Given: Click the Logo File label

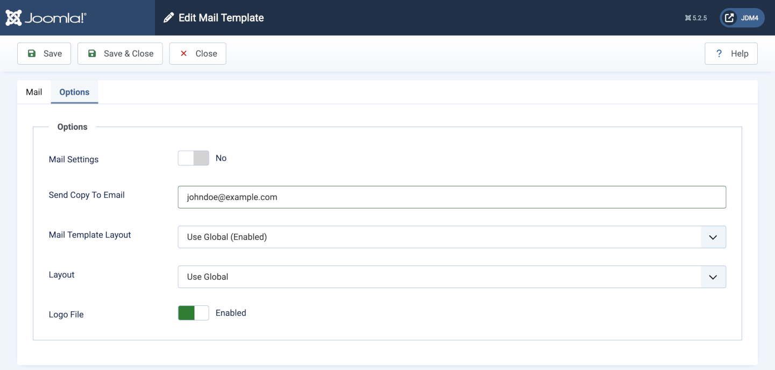Looking at the screenshot, I should (x=66, y=315).
